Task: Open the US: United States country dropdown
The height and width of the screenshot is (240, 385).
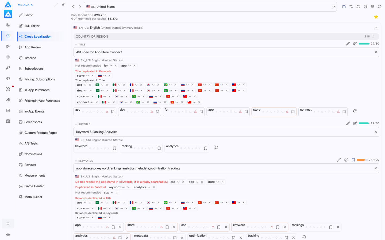Action: pos(210,7)
